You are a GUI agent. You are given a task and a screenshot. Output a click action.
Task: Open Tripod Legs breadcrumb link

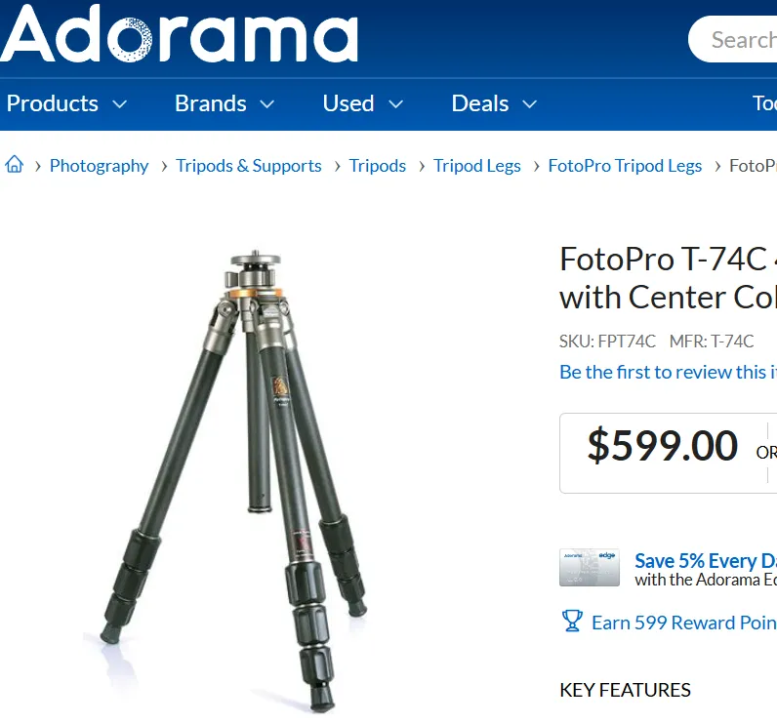pos(477,166)
